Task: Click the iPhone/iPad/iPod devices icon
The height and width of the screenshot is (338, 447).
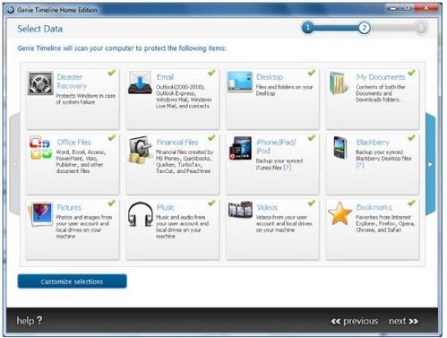Action: coord(240,148)
